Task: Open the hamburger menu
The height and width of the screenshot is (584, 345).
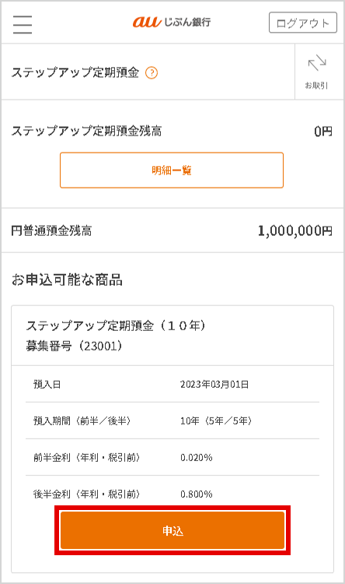Action: 23,25
